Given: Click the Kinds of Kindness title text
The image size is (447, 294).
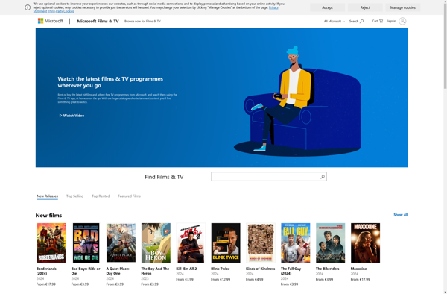Looking at the screenshot, I should pos(260,269).
